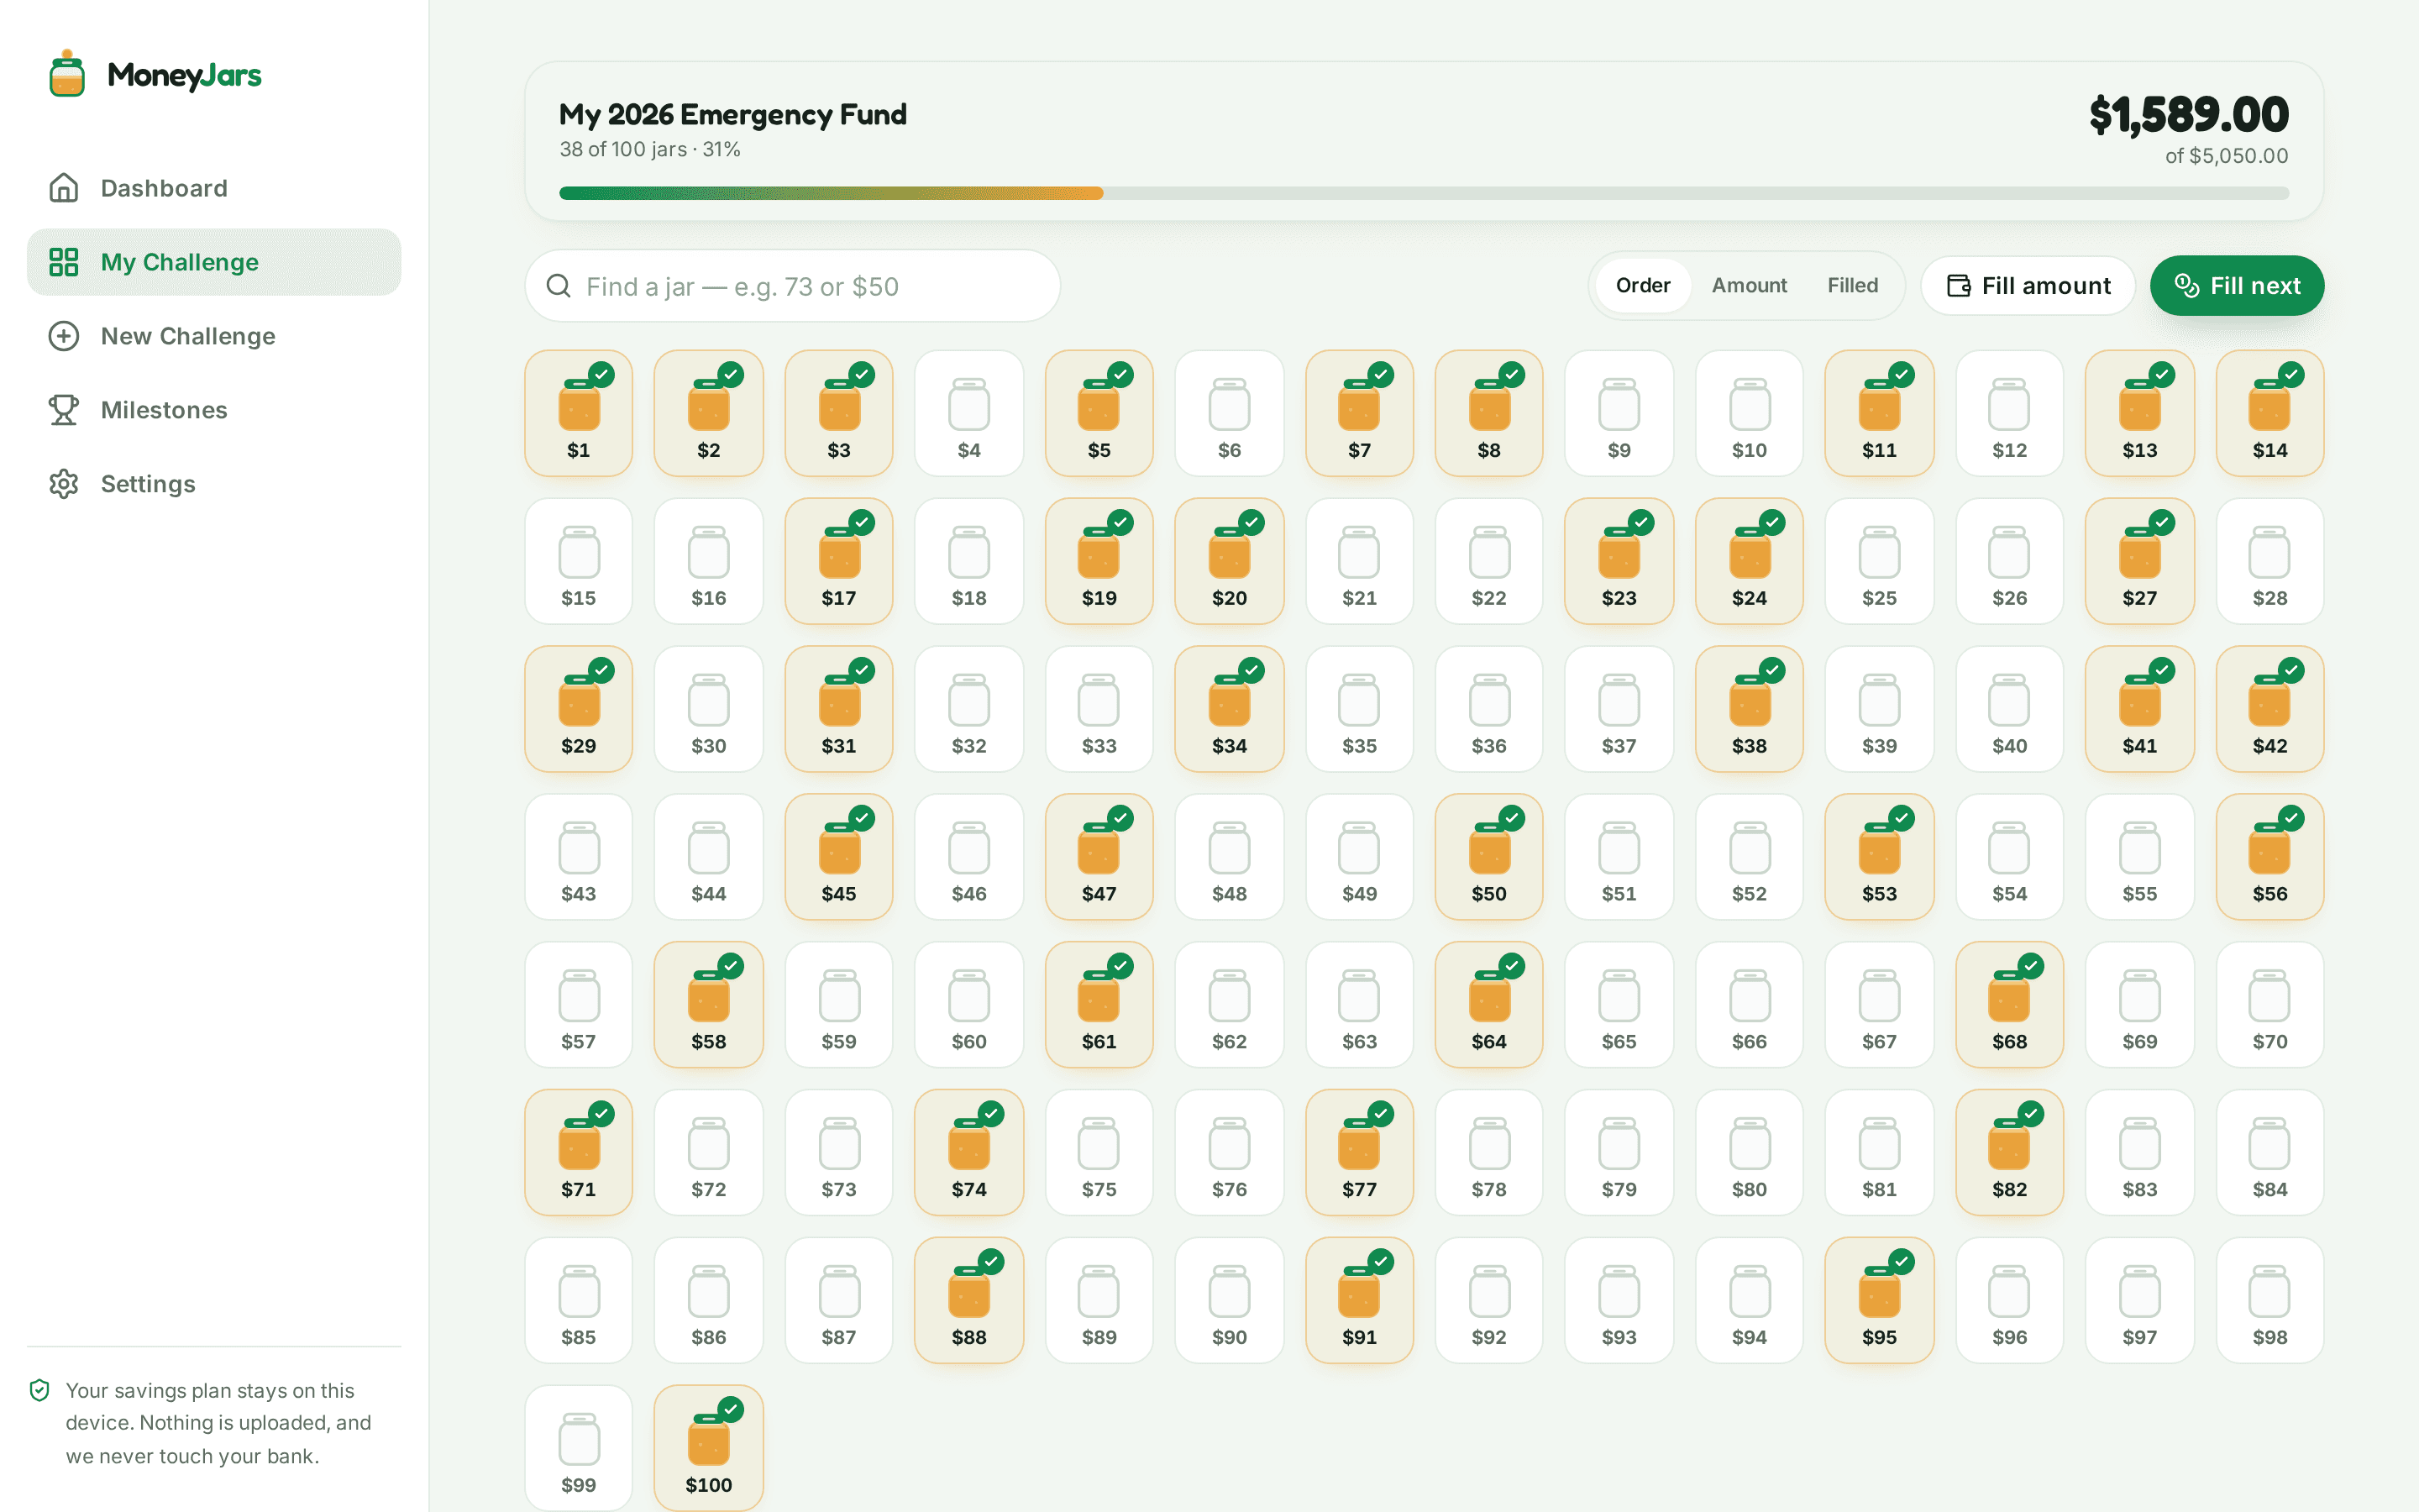Viewport: 2419px width, 1512px height.
Task: Fill the empty $30 jar
Action: click(709, 709)
